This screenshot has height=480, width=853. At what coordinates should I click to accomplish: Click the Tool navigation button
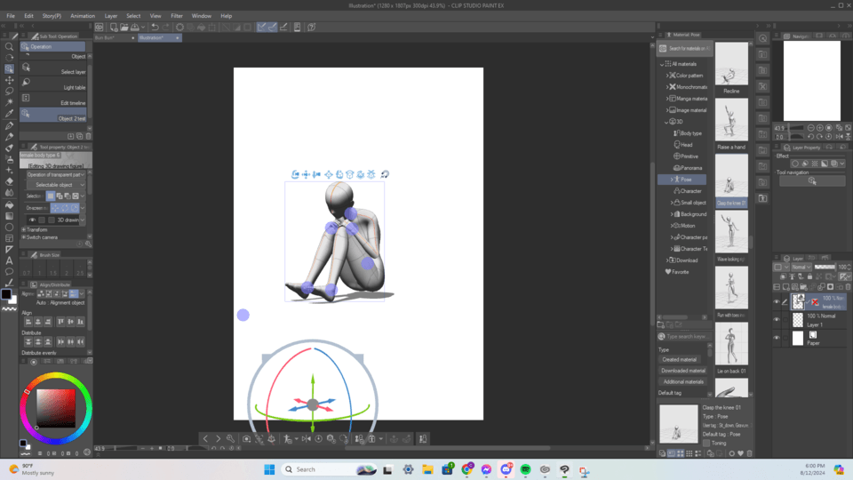pyautogui.click(x=811, y=180)
